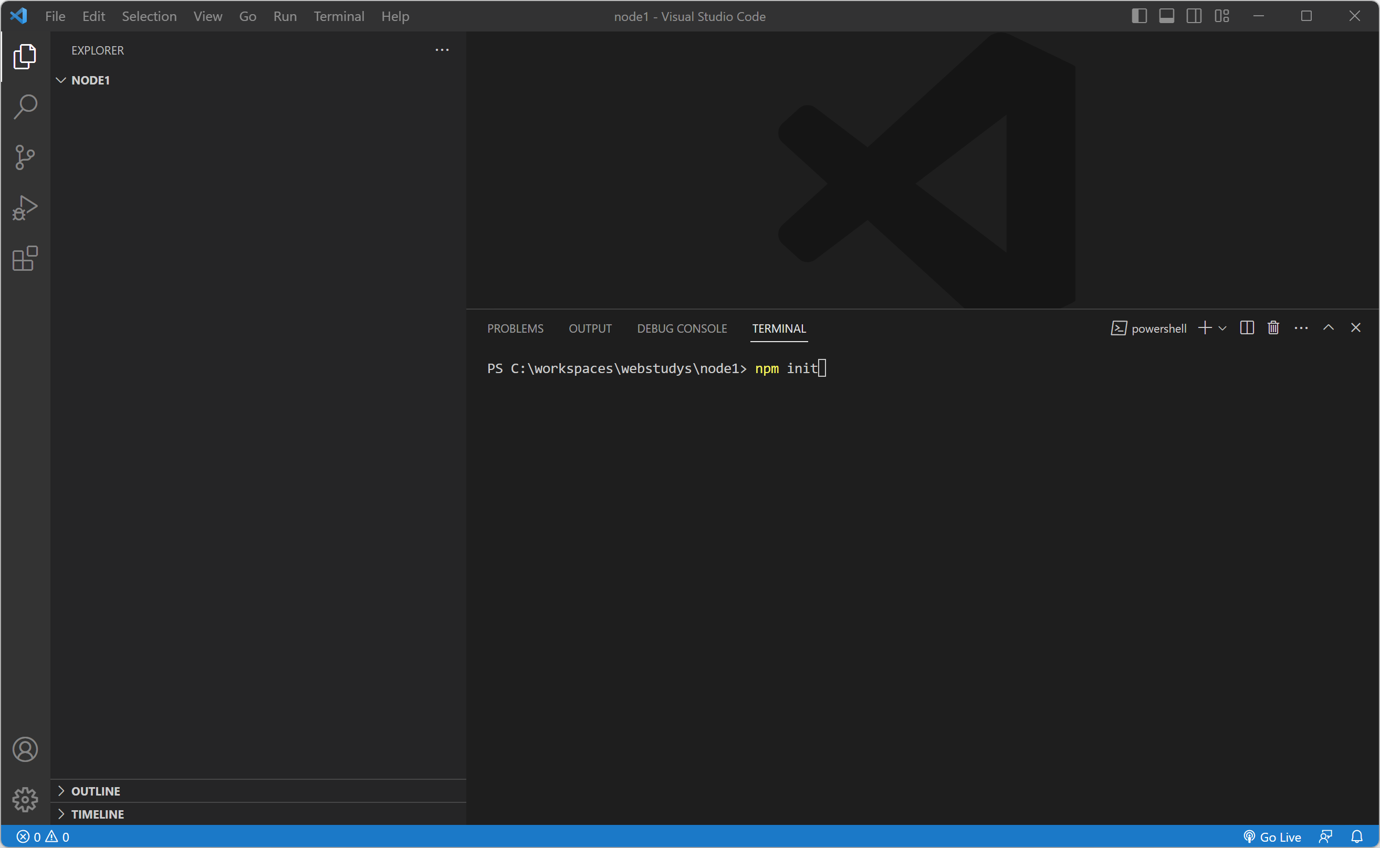Kill the terminal with trash icon
This screenshot has height=848, width=1380.
[x=1273, y=328]
